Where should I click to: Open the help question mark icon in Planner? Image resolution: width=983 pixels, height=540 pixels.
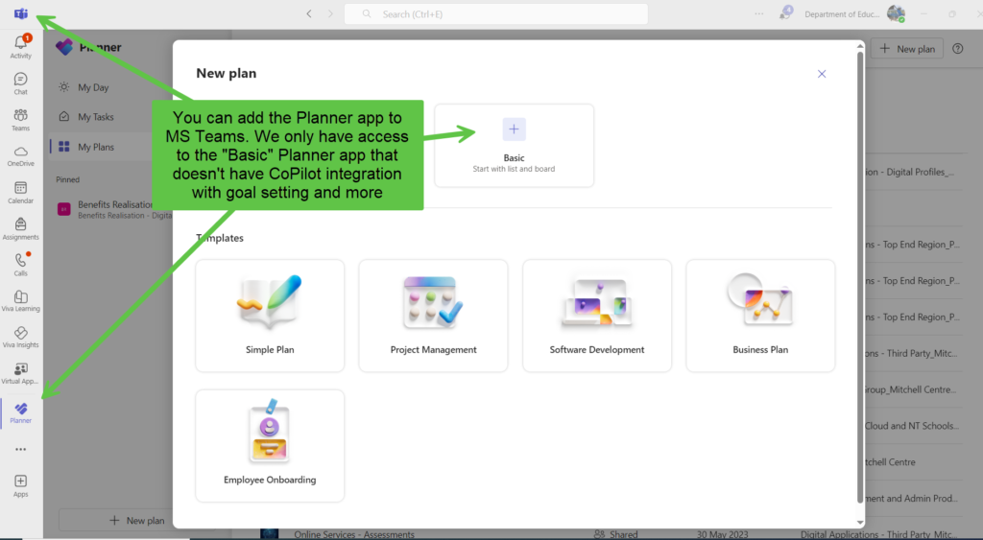(957, 48)
